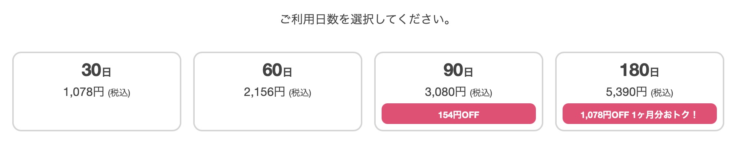Click 税込 label beside 1,078円
738x152 pixels.
click(119, 93)
